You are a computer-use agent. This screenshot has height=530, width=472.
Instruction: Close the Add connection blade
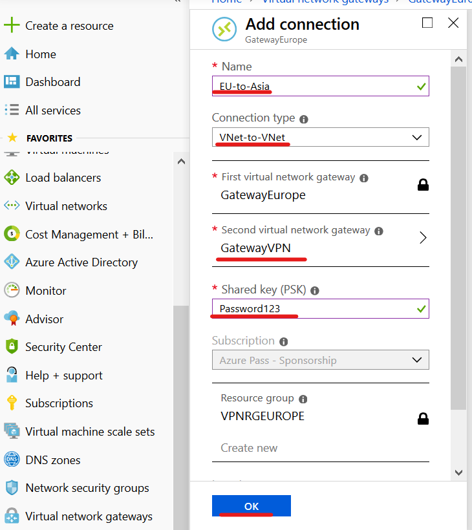point(453,23)
